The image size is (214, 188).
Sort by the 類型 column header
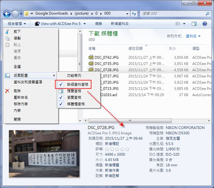coord(201,49)
